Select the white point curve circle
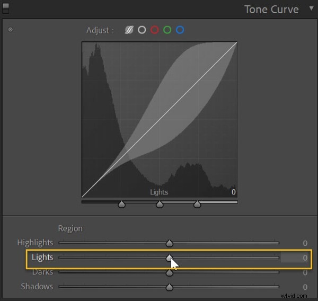The image size is (318, 301). pyautogui.click(x=142, y=30)
